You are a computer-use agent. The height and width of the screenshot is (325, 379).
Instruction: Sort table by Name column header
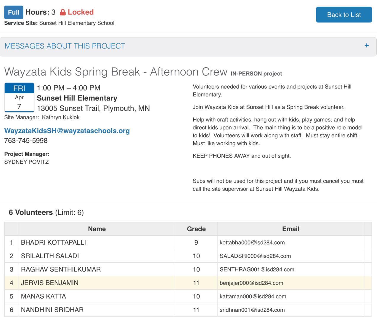[x=97, y=229]
